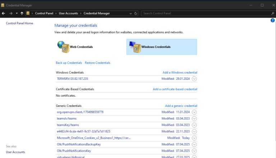Select the Web Credentials vault icon
Screen dimensions: 276x158
[x=63, y=47]
